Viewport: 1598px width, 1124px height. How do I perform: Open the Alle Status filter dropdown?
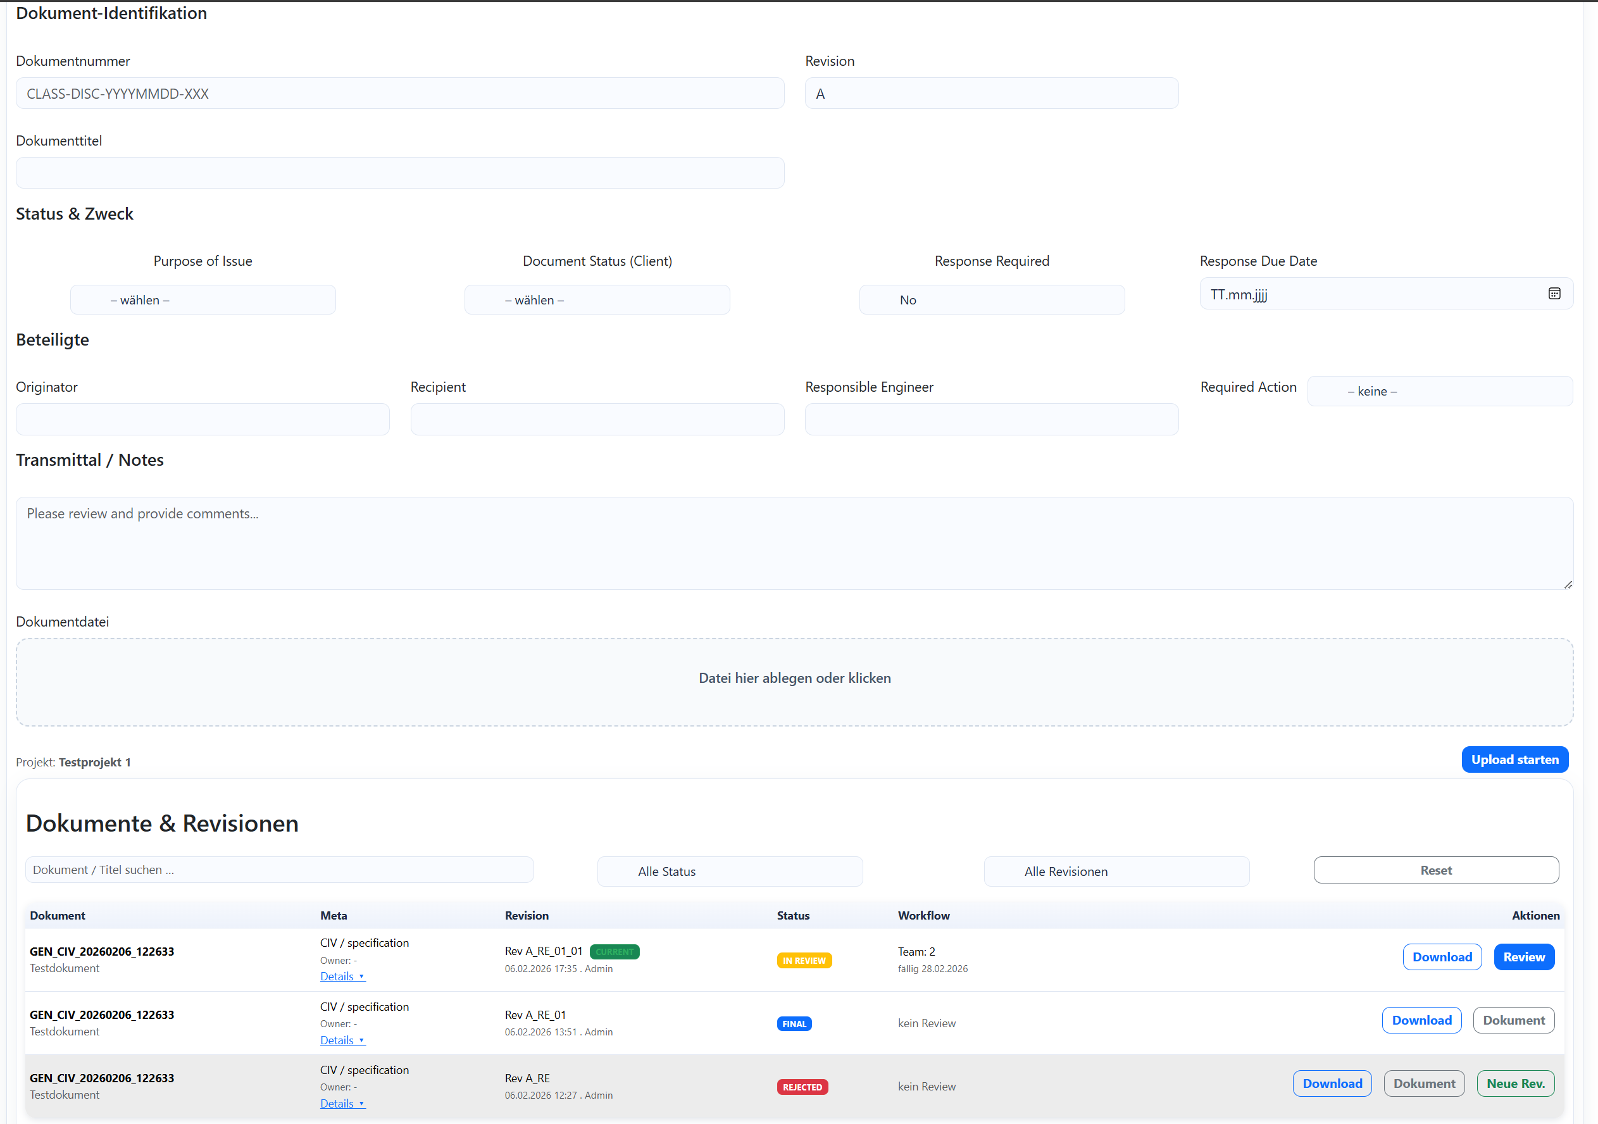[730, 871]
